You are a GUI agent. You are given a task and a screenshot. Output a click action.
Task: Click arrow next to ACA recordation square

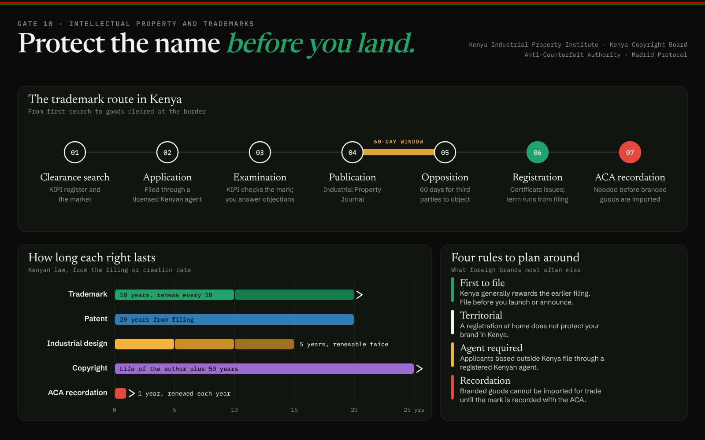[132, 393]
